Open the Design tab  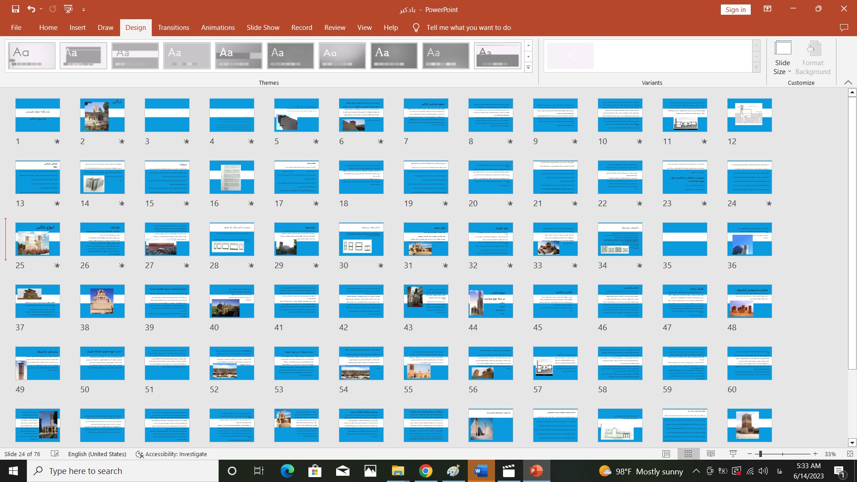tap(135, 28)
